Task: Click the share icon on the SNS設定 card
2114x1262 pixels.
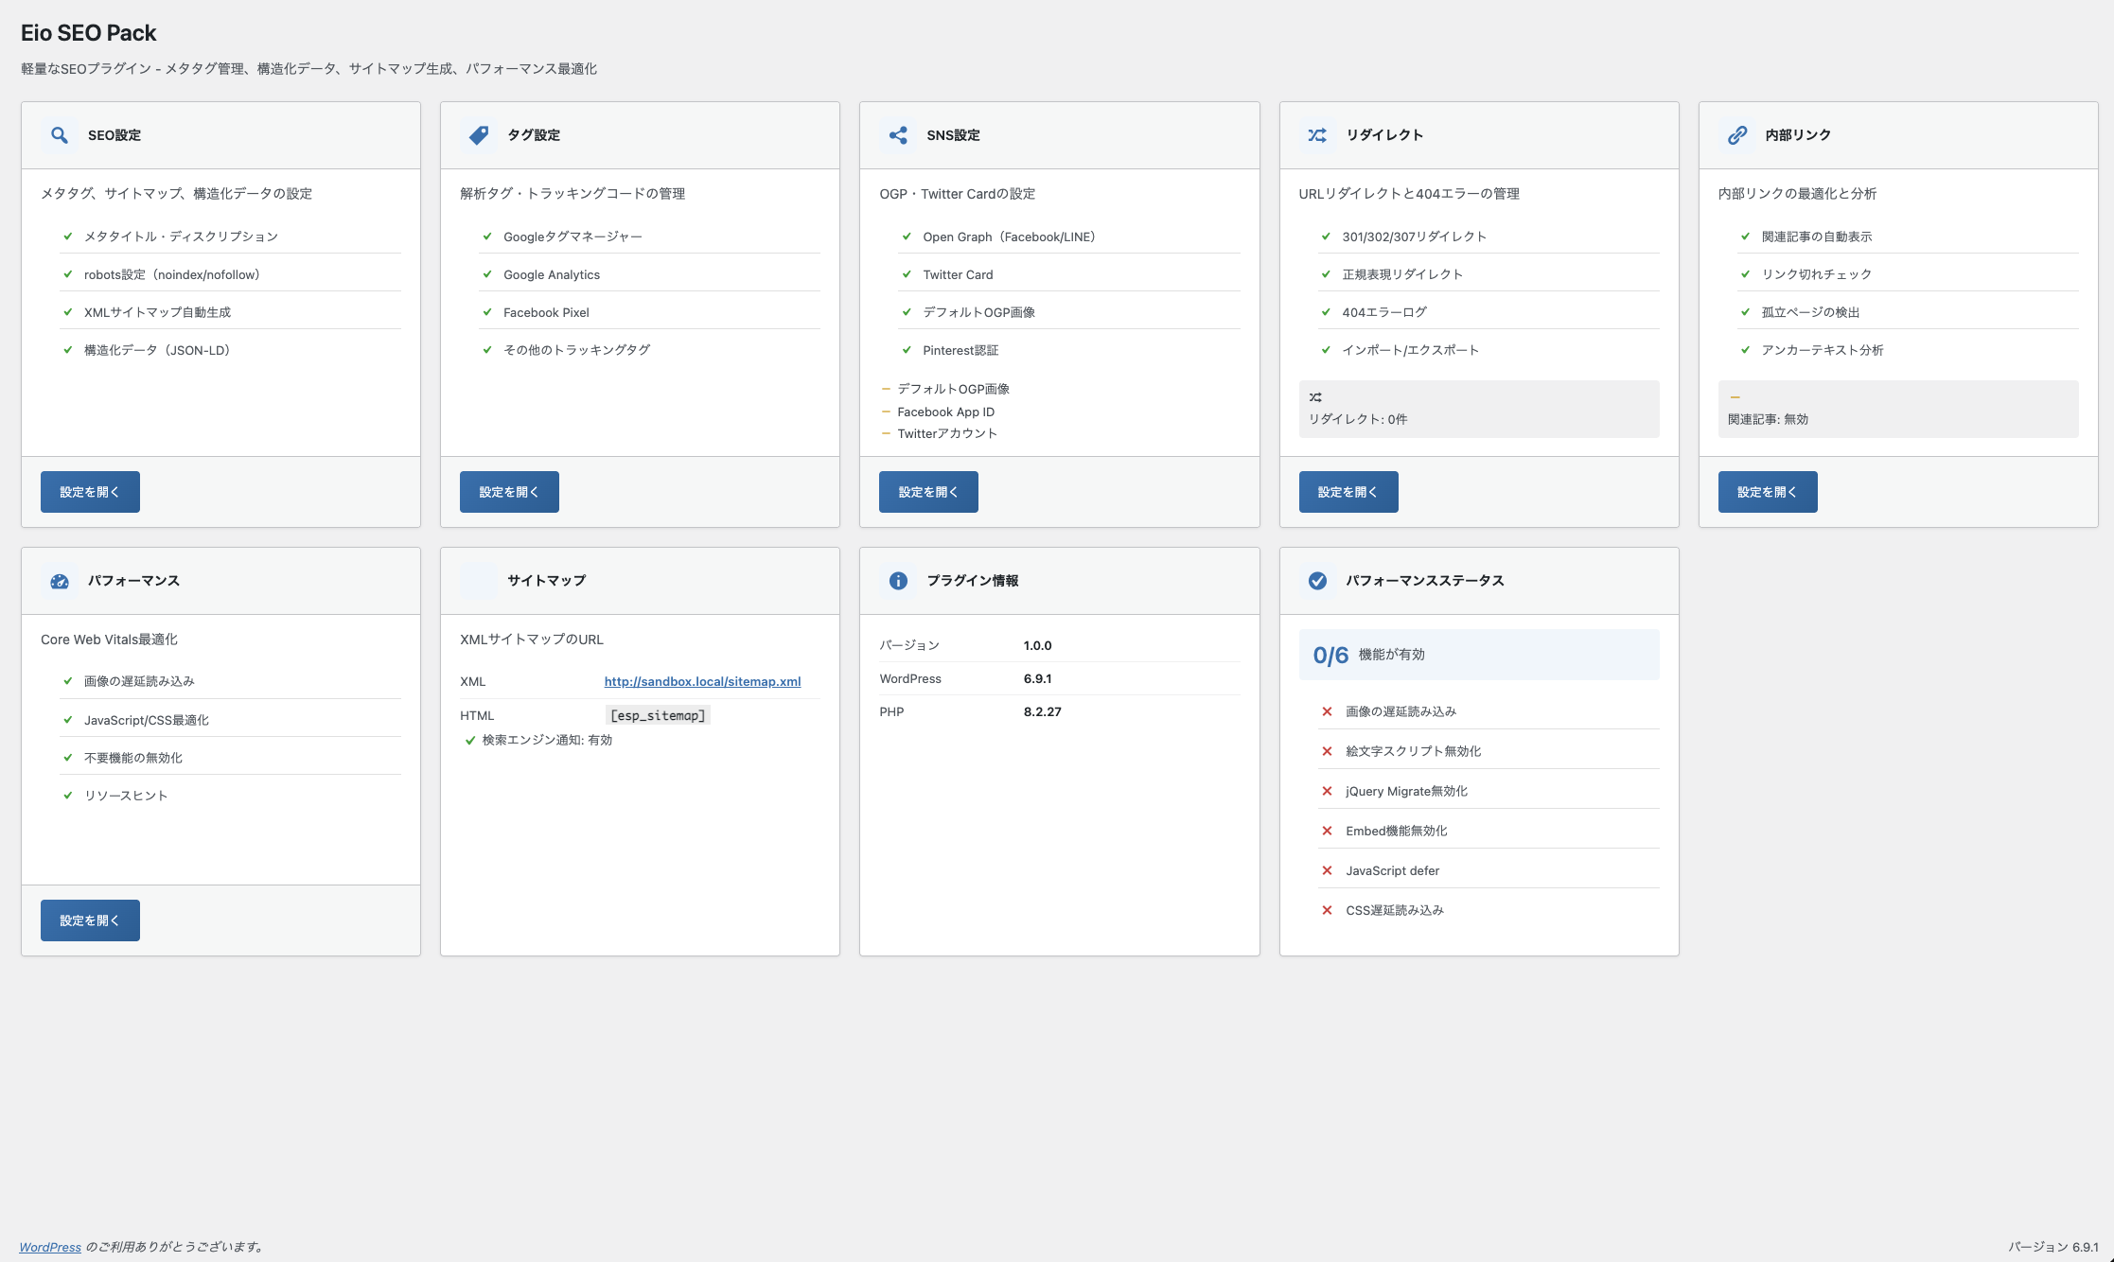Action: click(898, 134)
